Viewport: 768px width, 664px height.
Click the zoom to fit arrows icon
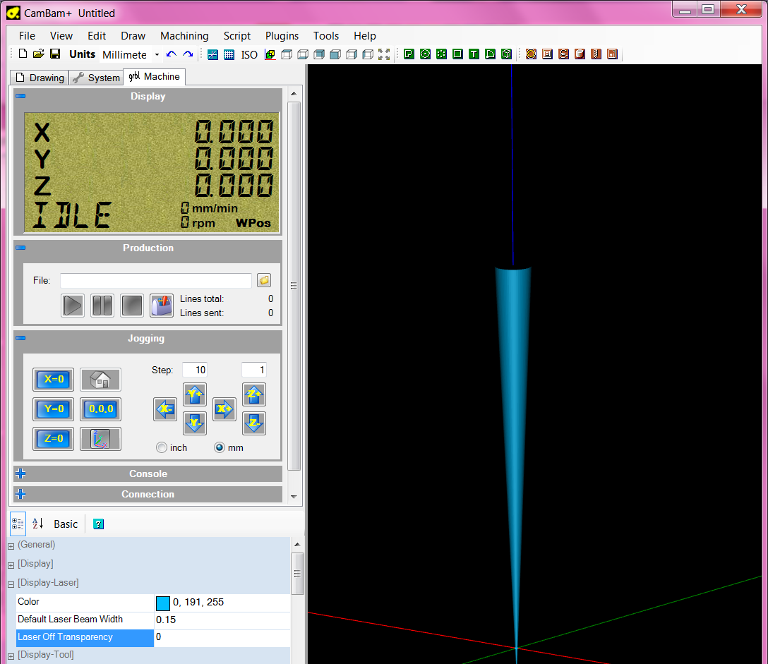pyautogui.click(x=384, y=54)
